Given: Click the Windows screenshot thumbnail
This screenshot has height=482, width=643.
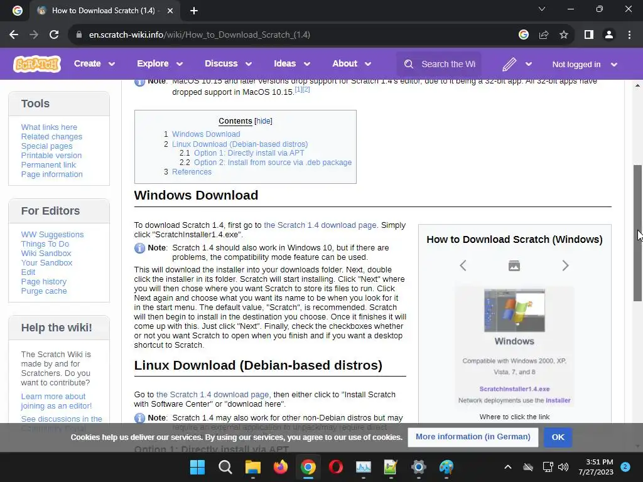Looking at the screenshot, I should [514, 311].
